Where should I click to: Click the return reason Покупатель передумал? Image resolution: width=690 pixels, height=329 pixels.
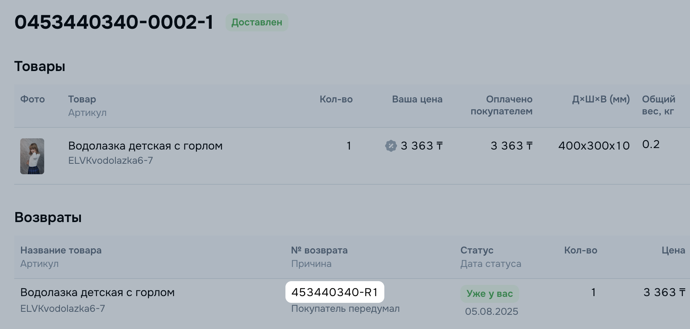345,309
